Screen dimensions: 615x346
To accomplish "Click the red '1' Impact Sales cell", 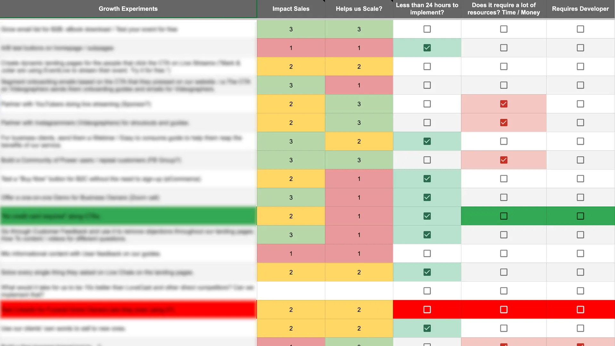I will [x=291, y=48].
